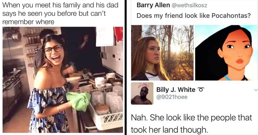Click the paper note on the kitchen wall
This screenshot has height=135, width=258.
pyautogui.click(x=104, y=36)
